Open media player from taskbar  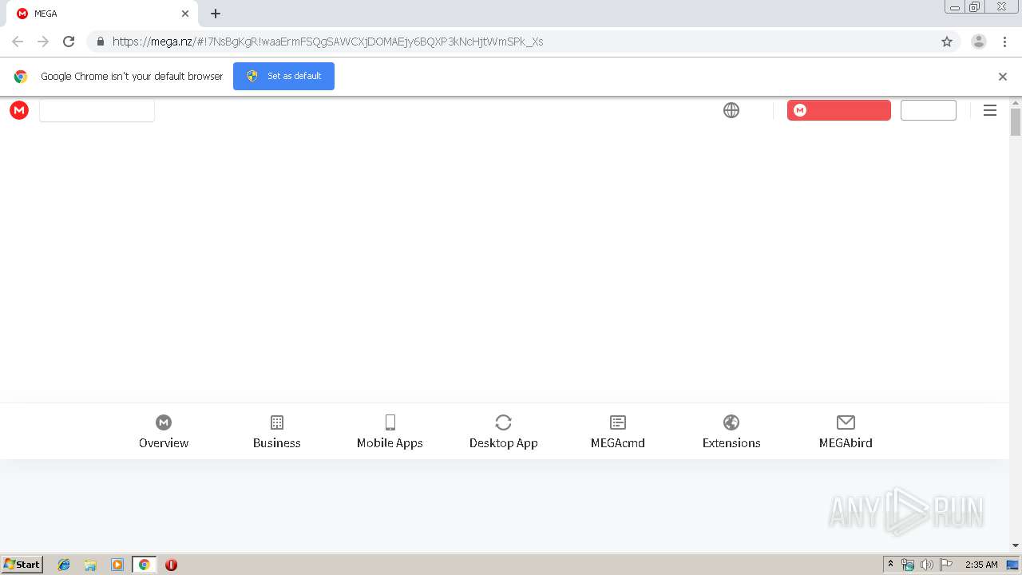117,565
